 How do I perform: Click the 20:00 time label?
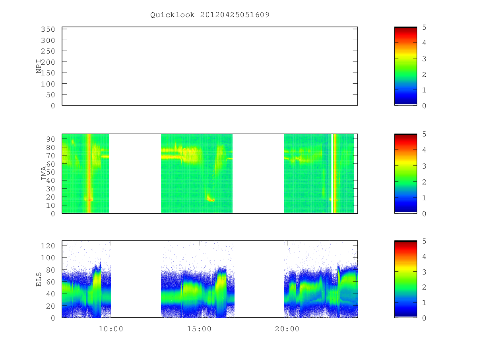point(287,329)
